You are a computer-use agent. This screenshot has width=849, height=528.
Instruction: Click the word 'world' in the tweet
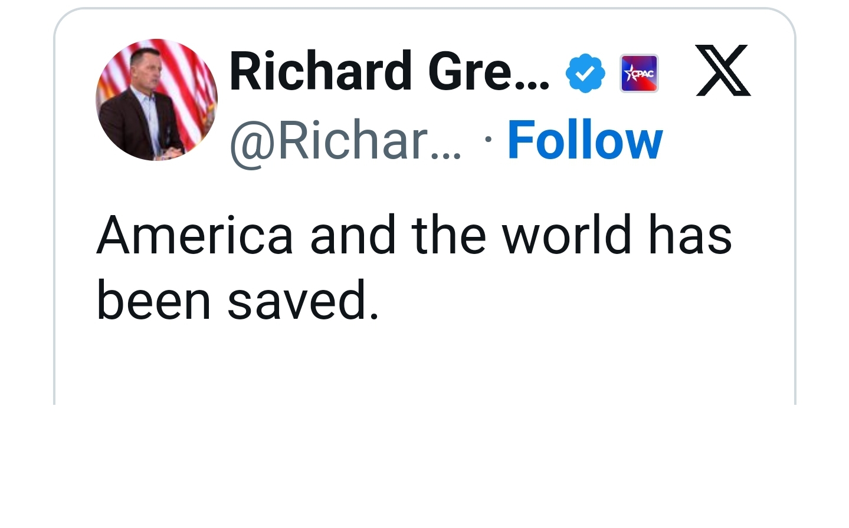(566, 235)
